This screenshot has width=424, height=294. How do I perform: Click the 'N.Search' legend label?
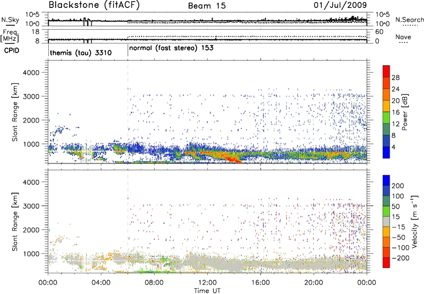pos(409,20)
